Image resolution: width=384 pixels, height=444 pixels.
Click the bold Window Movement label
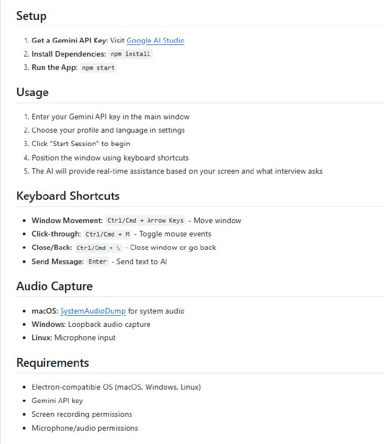(67, 220)
